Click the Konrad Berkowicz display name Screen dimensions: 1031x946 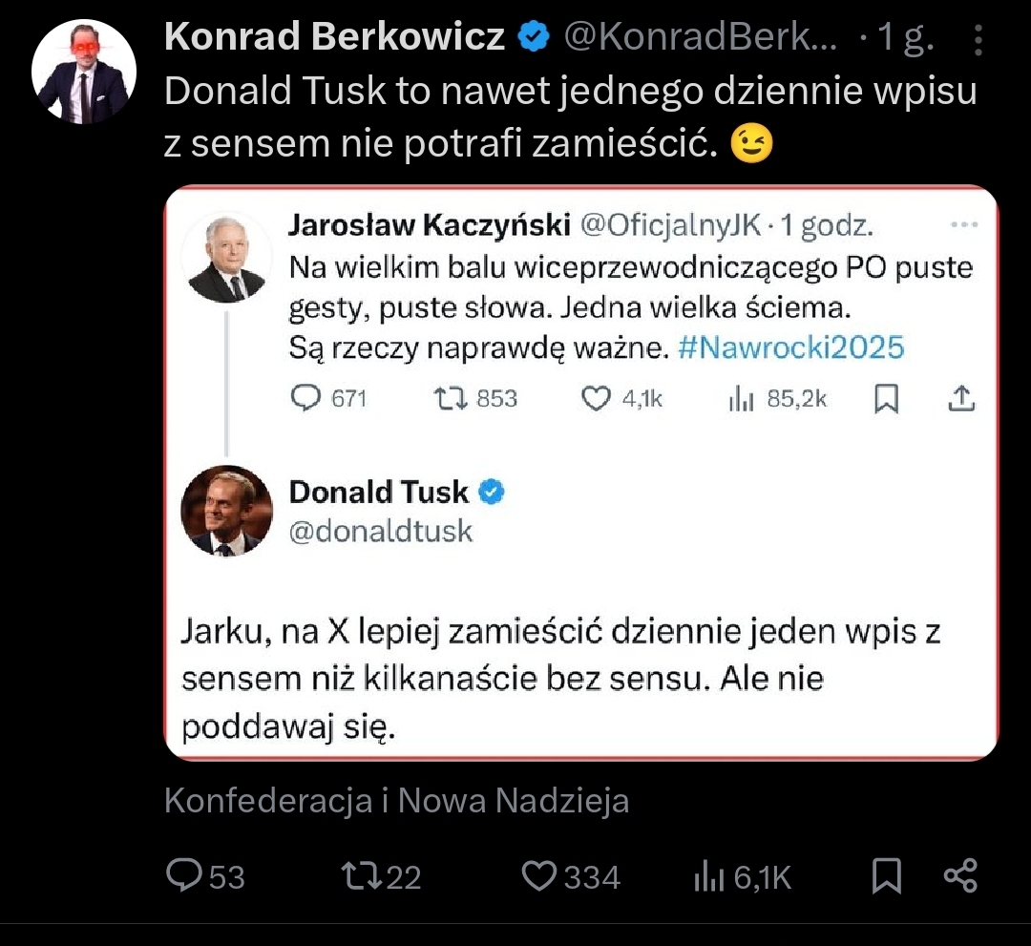tap(334, 37)
